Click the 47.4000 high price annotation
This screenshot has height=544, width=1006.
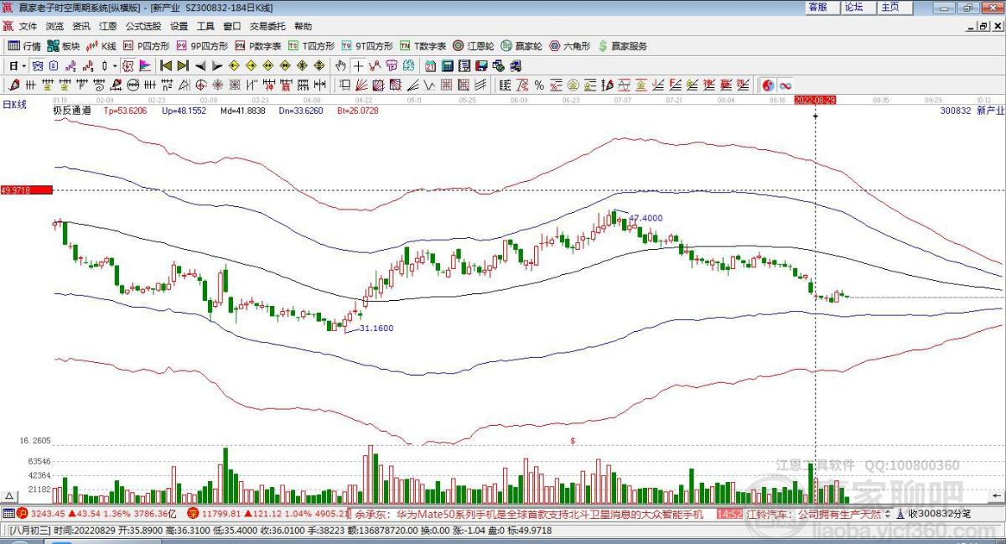(646, 218)
